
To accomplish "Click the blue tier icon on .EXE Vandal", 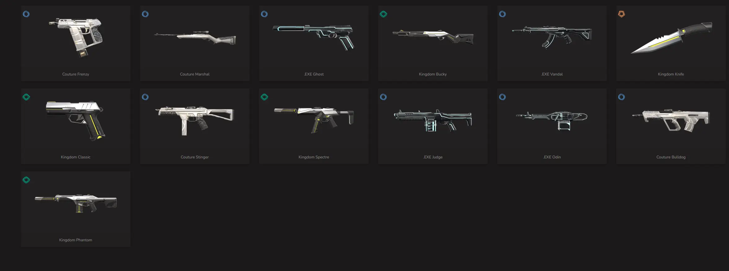I will (x=502, y=14).
